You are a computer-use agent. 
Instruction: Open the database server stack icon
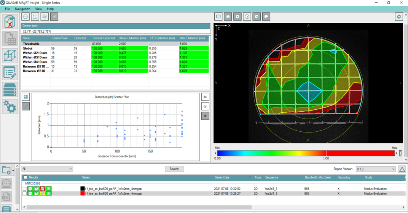click(x=10, y=90)
